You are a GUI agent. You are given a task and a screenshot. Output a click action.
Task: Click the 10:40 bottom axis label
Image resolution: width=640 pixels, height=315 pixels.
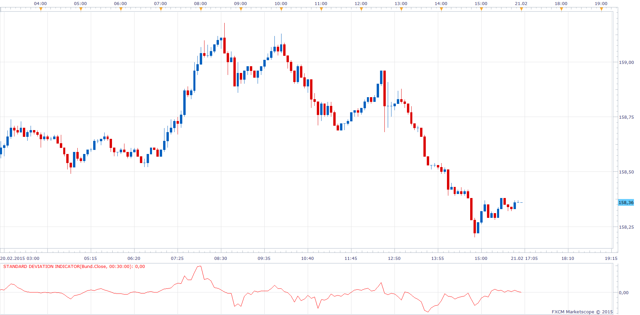coord(307,259)
